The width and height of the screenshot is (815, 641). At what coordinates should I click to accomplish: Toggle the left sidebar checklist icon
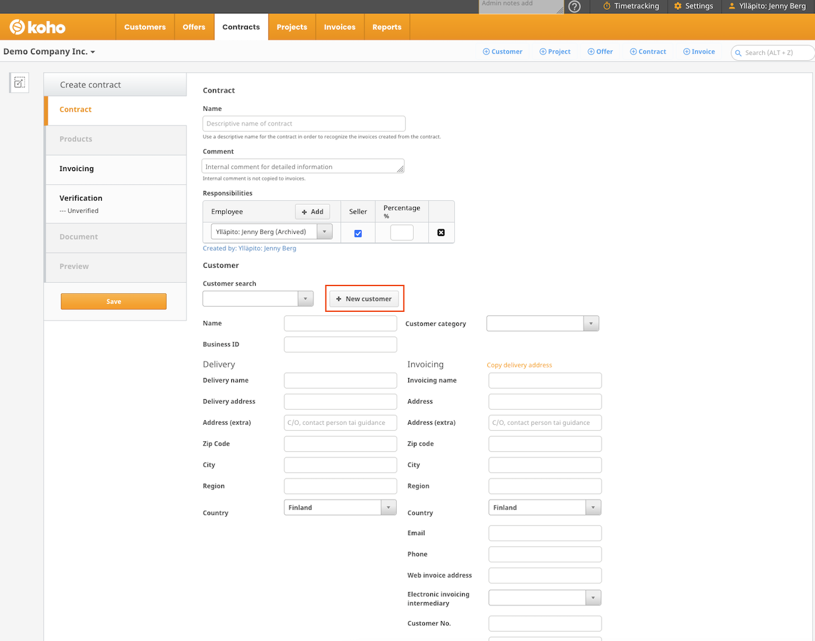[20, 83]
